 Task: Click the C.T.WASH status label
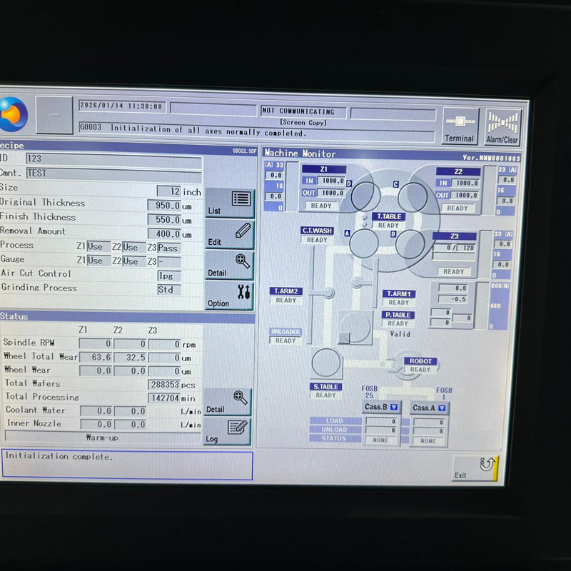click(x=317, y=231)
